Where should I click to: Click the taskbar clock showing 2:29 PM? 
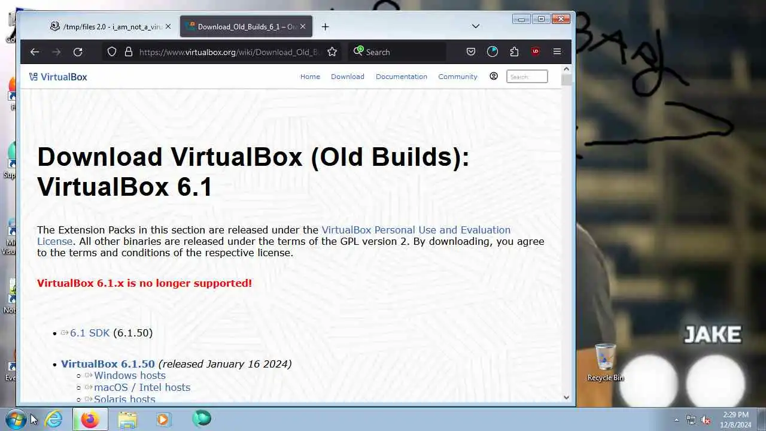point(735,420)
